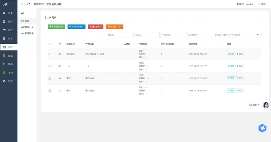Open the 设置 gear in sidebar
The height and width of the screenshot is (142, 271).
[x=4, y=81]
